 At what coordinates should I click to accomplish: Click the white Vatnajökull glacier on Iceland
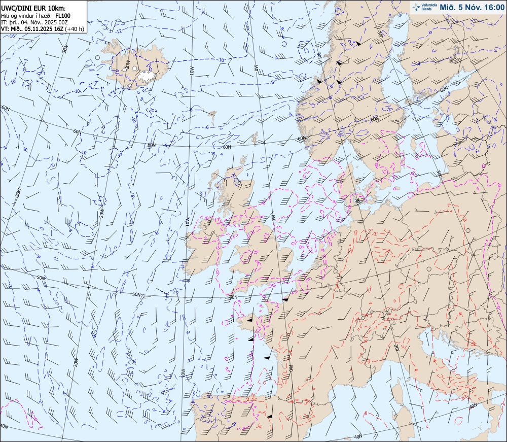[x=148, y=76]
